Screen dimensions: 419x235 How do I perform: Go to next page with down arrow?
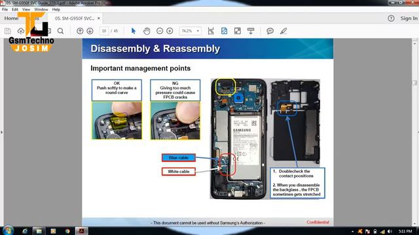coord(90,31)
